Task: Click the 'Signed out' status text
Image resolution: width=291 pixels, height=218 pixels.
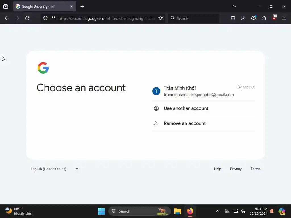Action: 246,87
